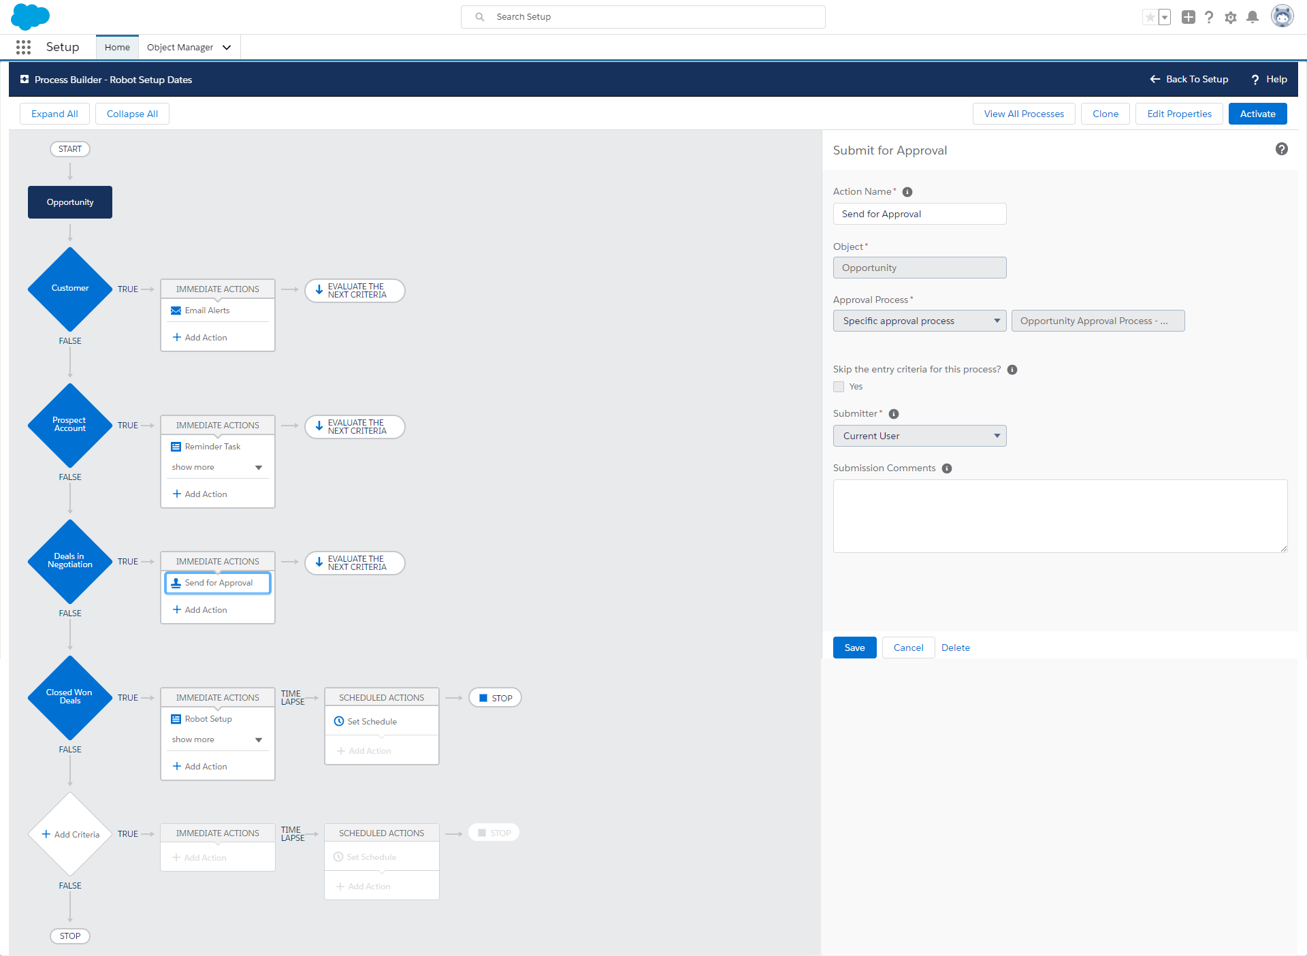This screenshot has width=1307, height=956.
Task: Click the Submission Comments text area
Action: 1059,515
